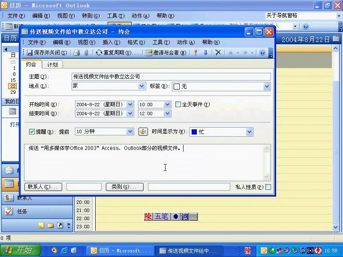The image size is (343, 257).
Task: Click the 类别 button
Action: pyautogui.click(x=125, y=187)
